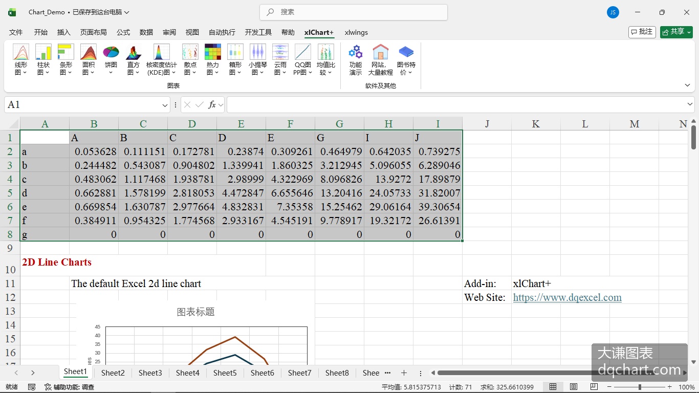Click zoom in plus button
The width and height of the screenshot is (699, 393).
(669, 387)
